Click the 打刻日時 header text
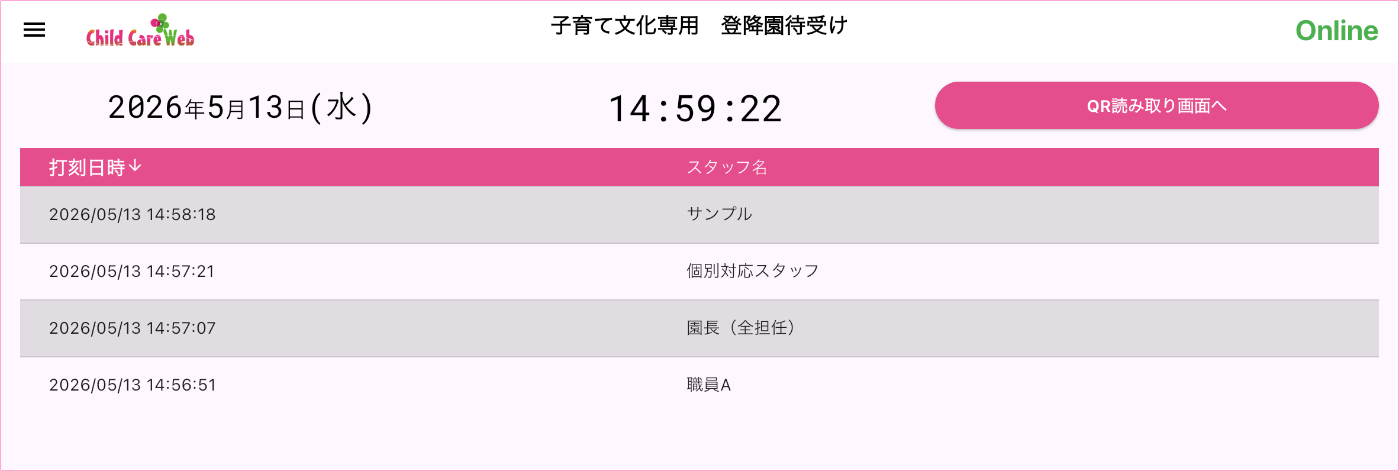 point(87,167)
